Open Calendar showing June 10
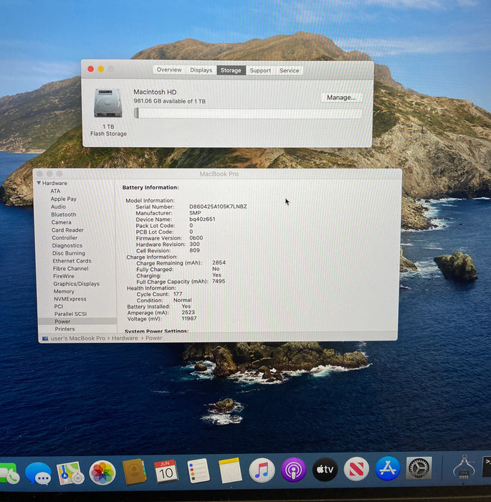 tap(166, 471)
